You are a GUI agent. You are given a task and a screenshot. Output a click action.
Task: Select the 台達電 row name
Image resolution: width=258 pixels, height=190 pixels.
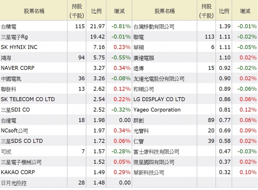coord(9,120)
